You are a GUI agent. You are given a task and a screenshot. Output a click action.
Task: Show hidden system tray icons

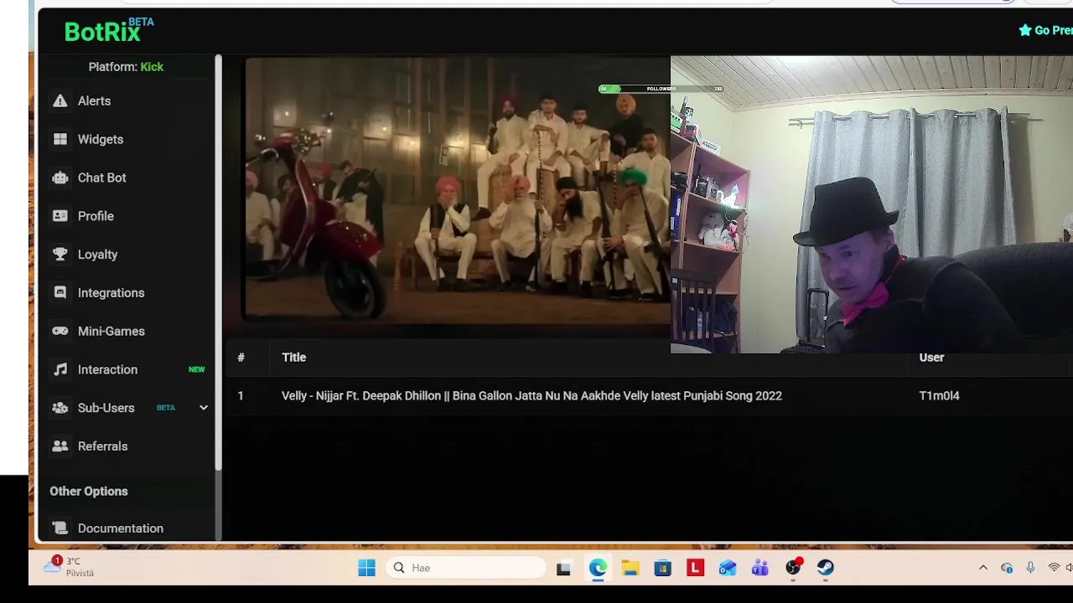coord(983,568)
